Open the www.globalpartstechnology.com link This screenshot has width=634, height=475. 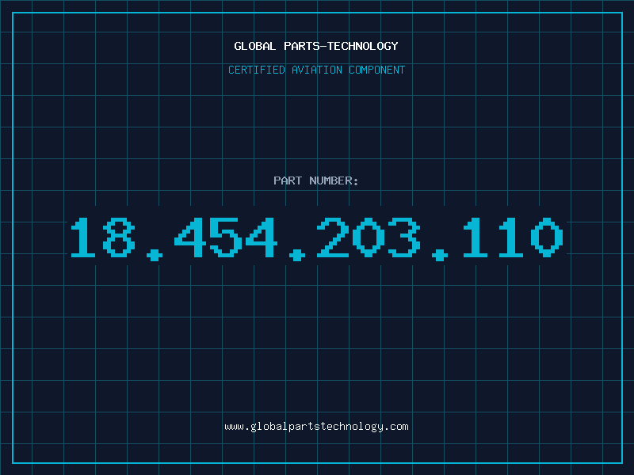click(316, 427)
